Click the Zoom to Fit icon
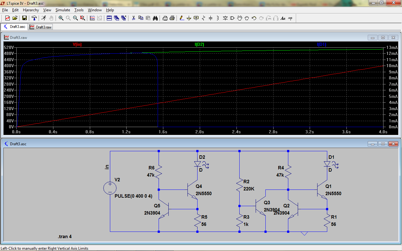The width and height of the screenshot is (402, 251). pos(83,18)
